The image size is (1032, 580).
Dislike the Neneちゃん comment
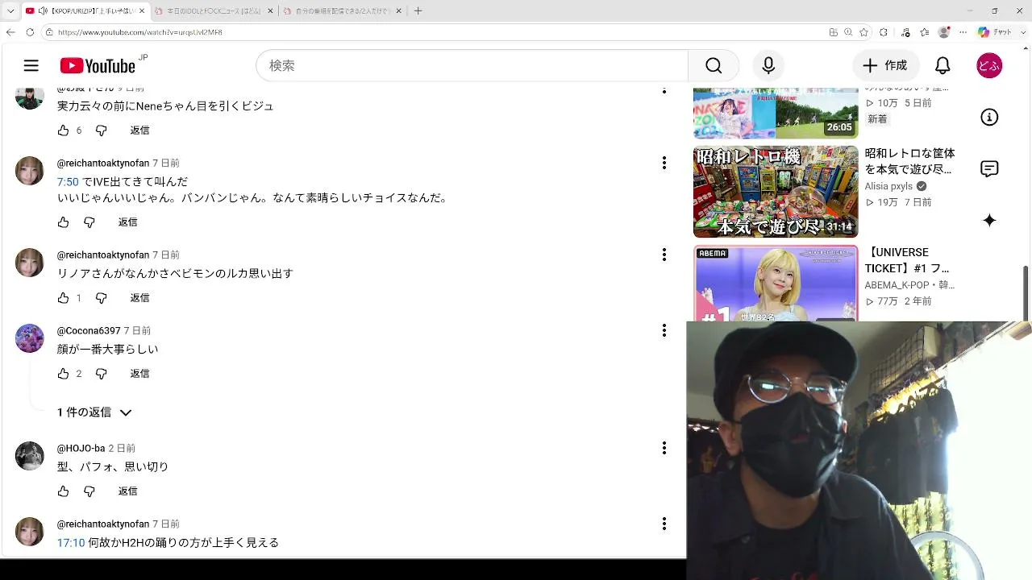coord(101,130)
